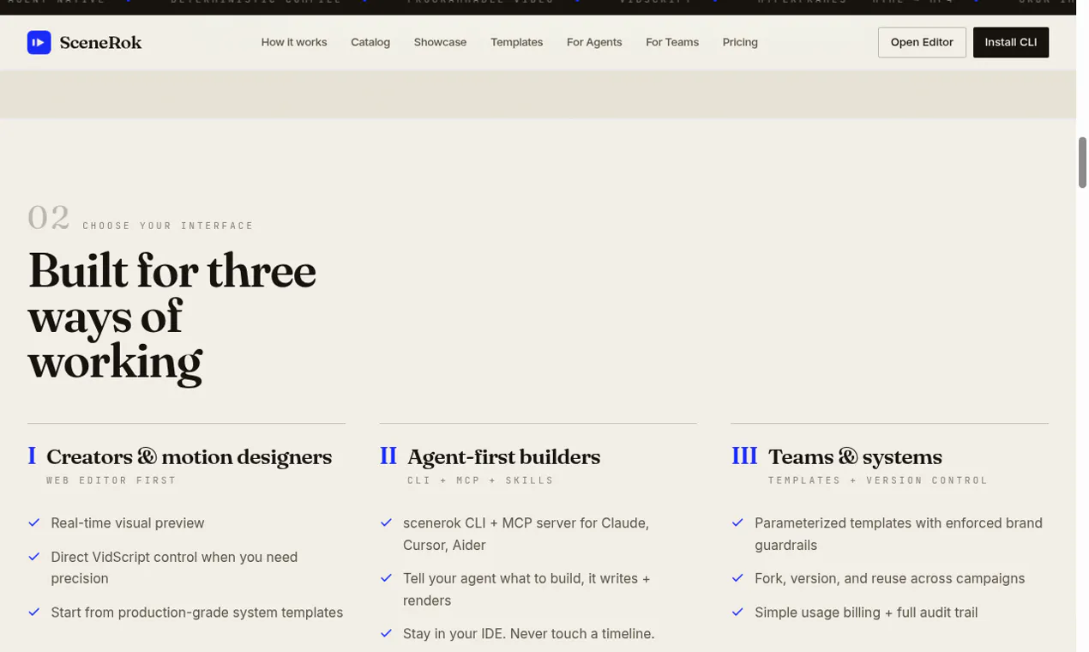The image size is (1089, 652).
Task: Click the Direct VidScript control text
Action: [174, 568]
